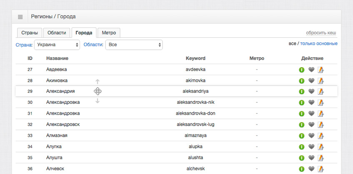Open the Страна dropdown showing Украина
This screenshot has width=353, height=174.
pos(57,45)
